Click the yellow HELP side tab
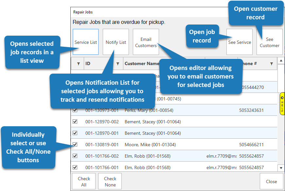This screenshot has width=285, height=191. [282, 104]
